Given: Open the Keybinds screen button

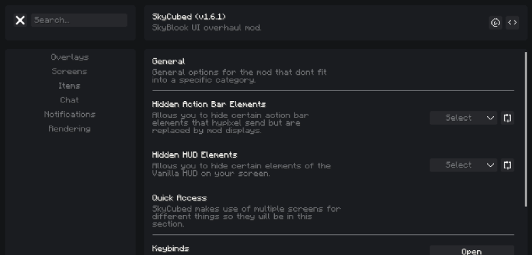Looking at the screenshot, I should coord(472,250).
